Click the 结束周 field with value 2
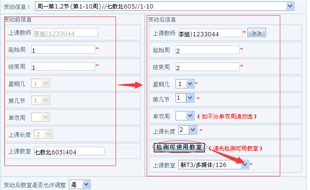Image resolution: width=310 pixels, height=190 pixels. (208, 67)
